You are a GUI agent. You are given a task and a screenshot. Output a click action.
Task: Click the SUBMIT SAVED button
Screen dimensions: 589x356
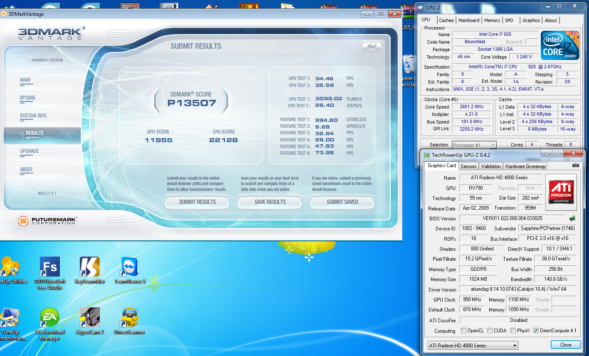tap(343, 202)
